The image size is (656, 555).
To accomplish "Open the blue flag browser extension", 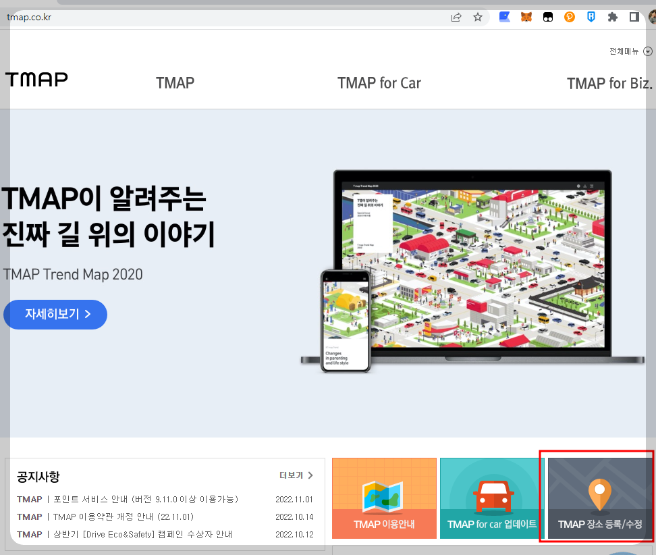I will click(x=505, y=17).
